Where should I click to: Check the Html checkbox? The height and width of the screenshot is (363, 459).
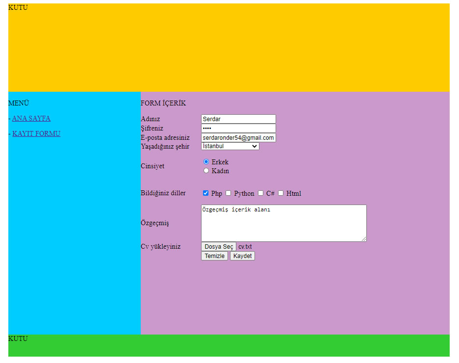(281, 193)
